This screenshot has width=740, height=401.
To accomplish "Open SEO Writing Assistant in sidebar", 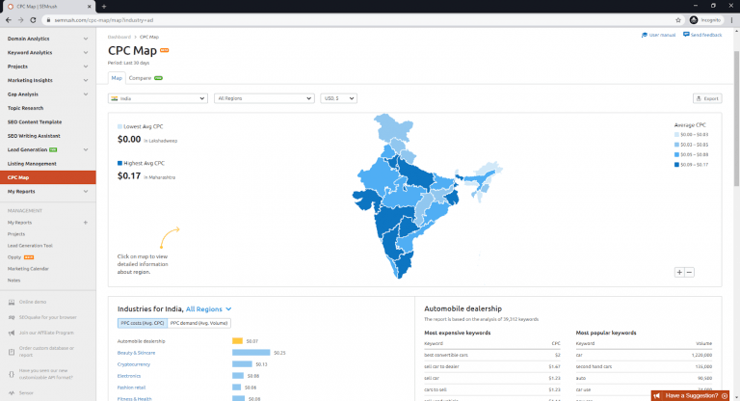I will click(34, 136).
